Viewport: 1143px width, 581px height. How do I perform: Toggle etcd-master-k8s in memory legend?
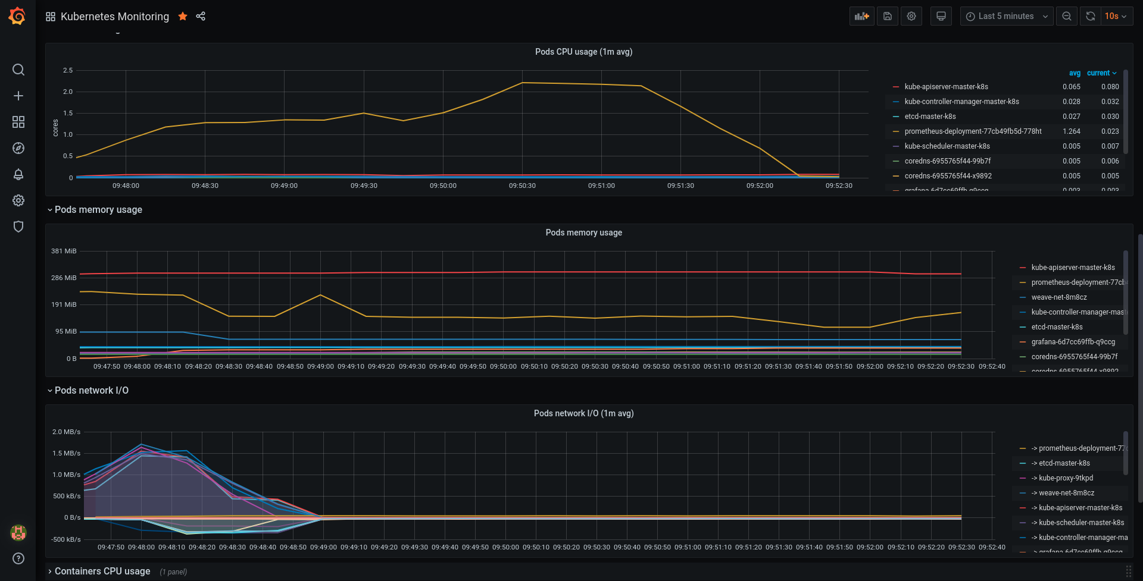click(1057, 327)
